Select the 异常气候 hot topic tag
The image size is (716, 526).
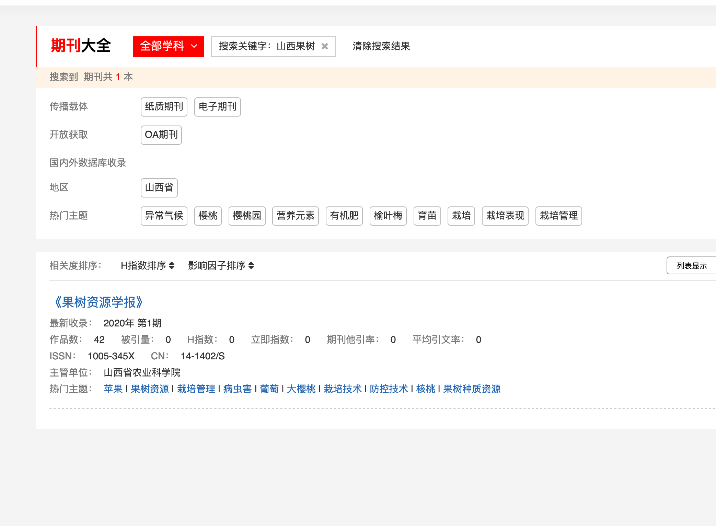[164, 216]
